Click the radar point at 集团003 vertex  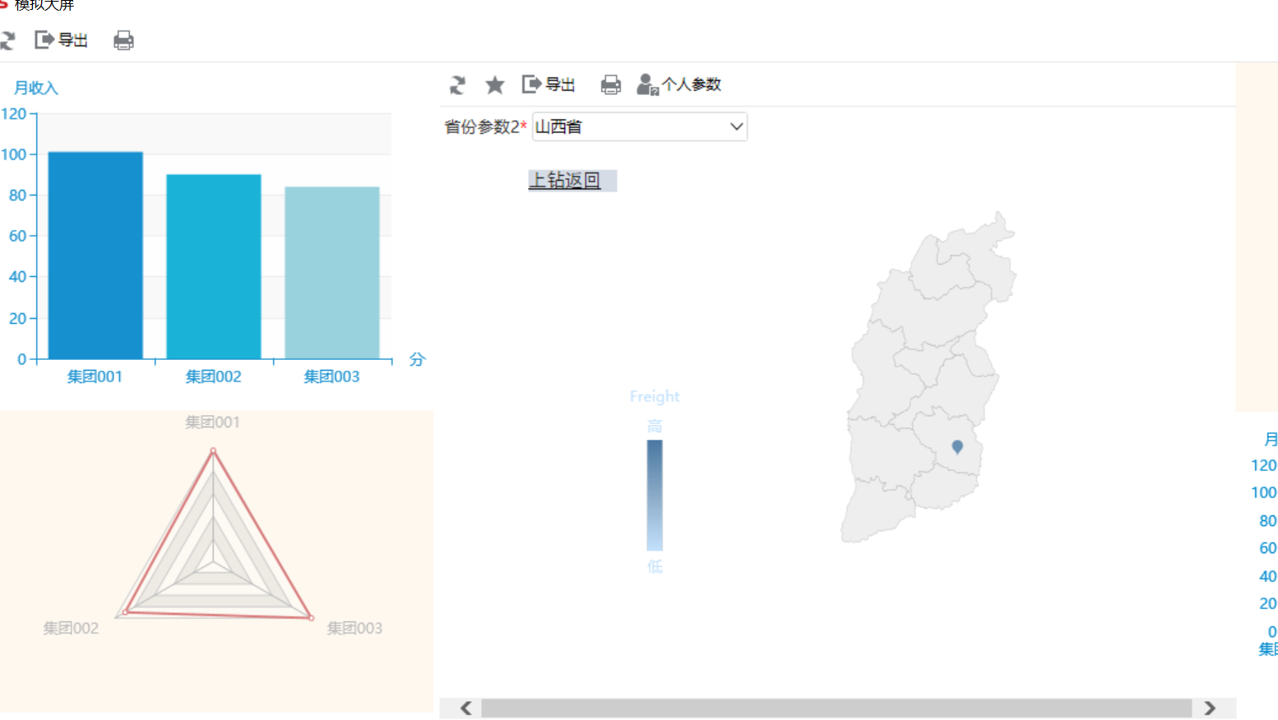311,617
